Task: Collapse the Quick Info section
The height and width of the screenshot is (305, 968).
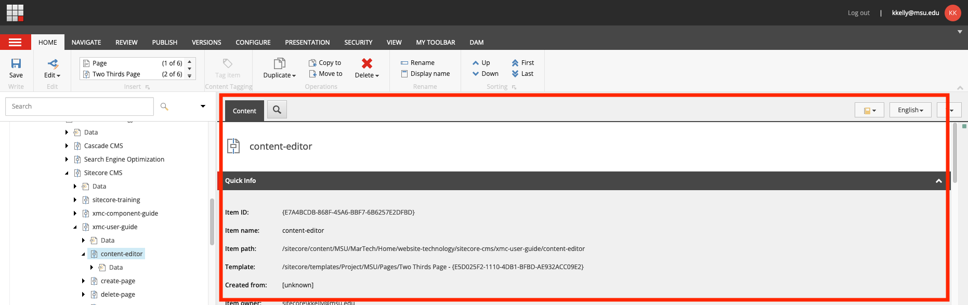Action: [x=938, y=181]
